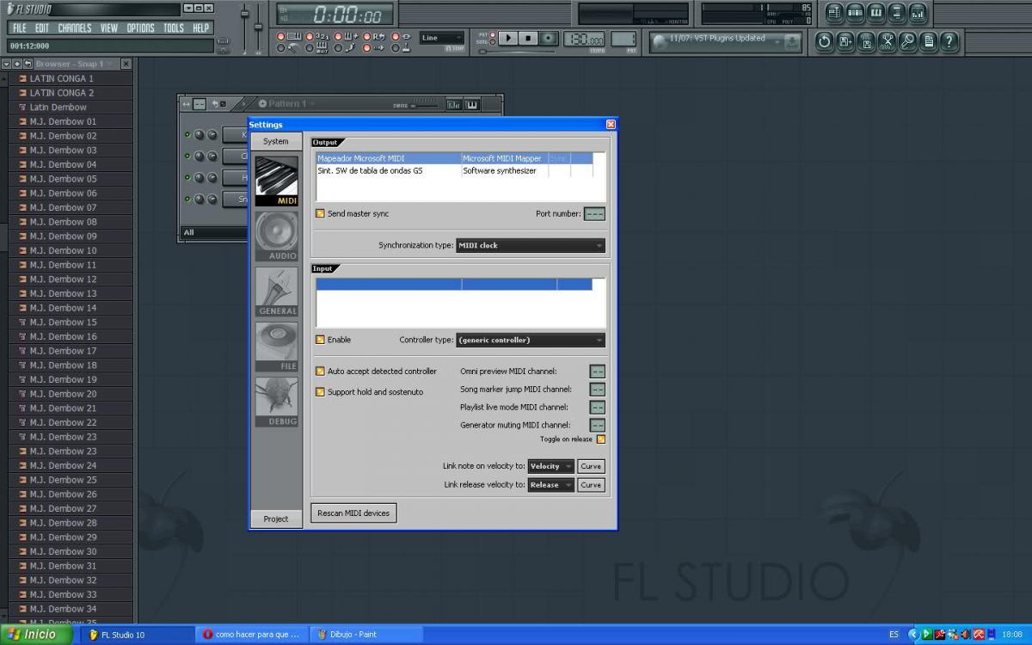Click the swing slider in Pattern window
Screen dimensions: 1032x645
pyautogui.click(x=423, y=105)
